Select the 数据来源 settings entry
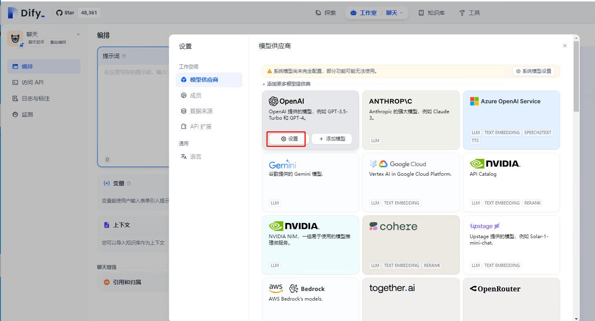 click(209, 111)
